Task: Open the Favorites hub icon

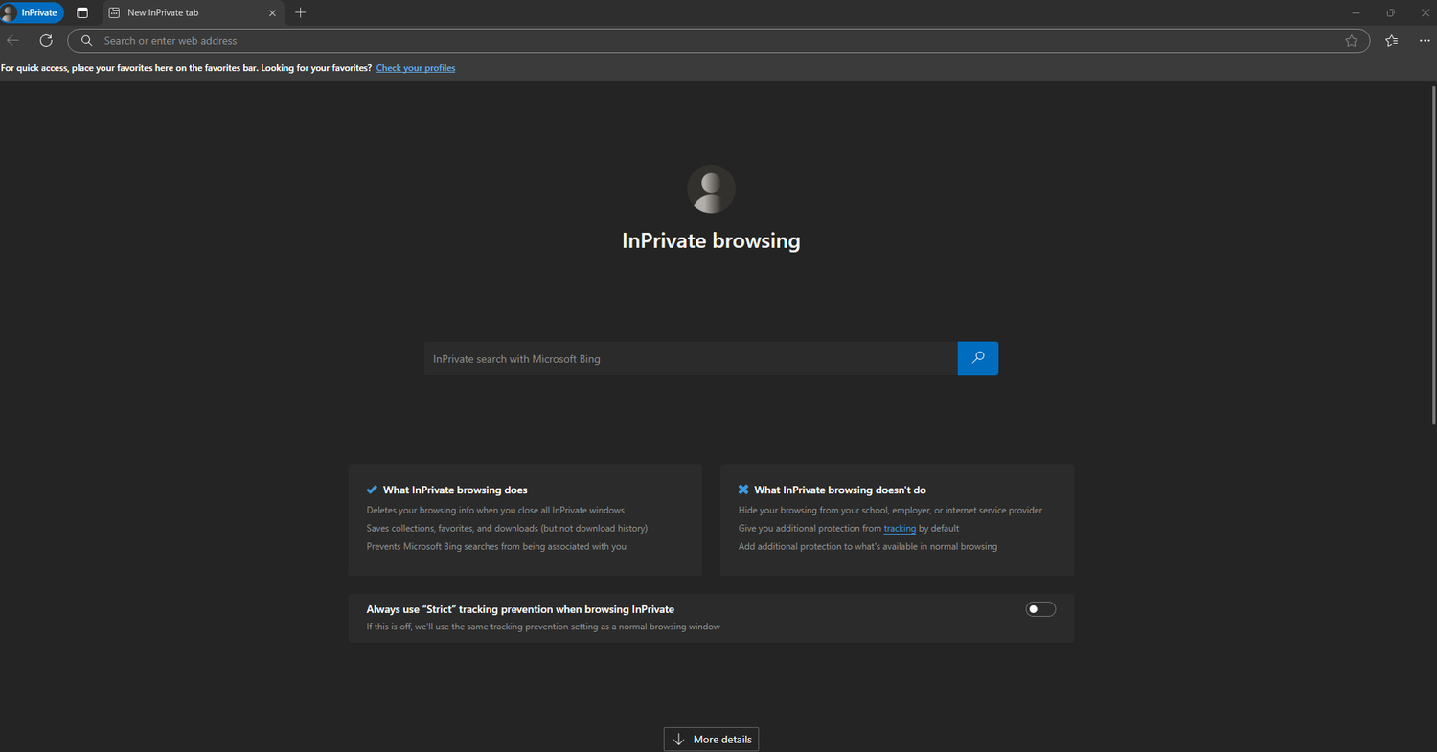Action: pyautogui.click(x=1392, y=40)
